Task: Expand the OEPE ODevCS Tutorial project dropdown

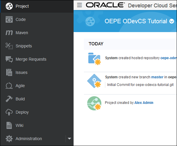Action: pos(172,21)
